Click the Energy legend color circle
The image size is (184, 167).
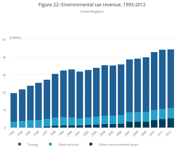[x=19, y=144]
